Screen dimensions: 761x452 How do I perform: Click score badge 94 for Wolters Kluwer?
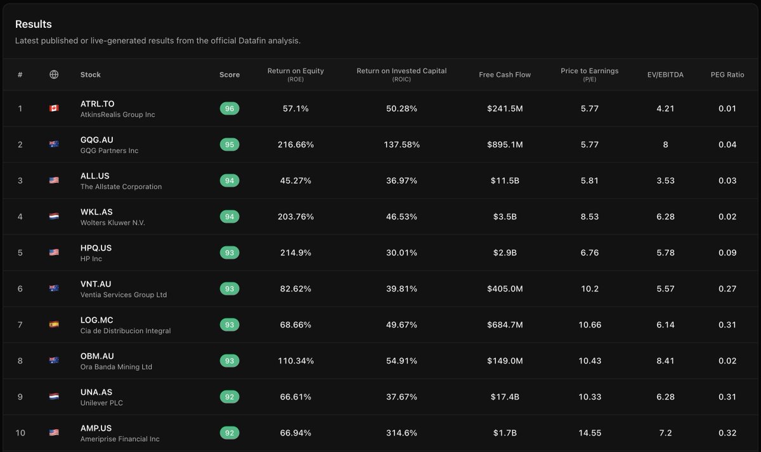point(230,216)
